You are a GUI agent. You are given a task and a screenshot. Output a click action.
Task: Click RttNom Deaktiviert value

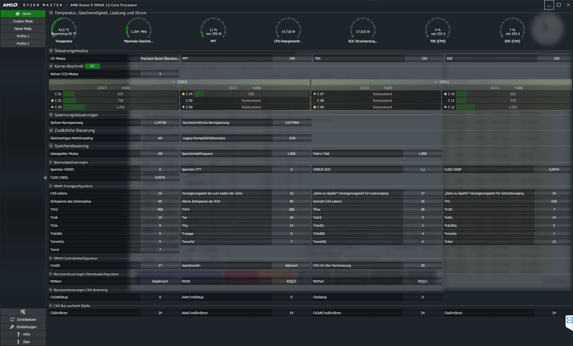coord(160,281)
